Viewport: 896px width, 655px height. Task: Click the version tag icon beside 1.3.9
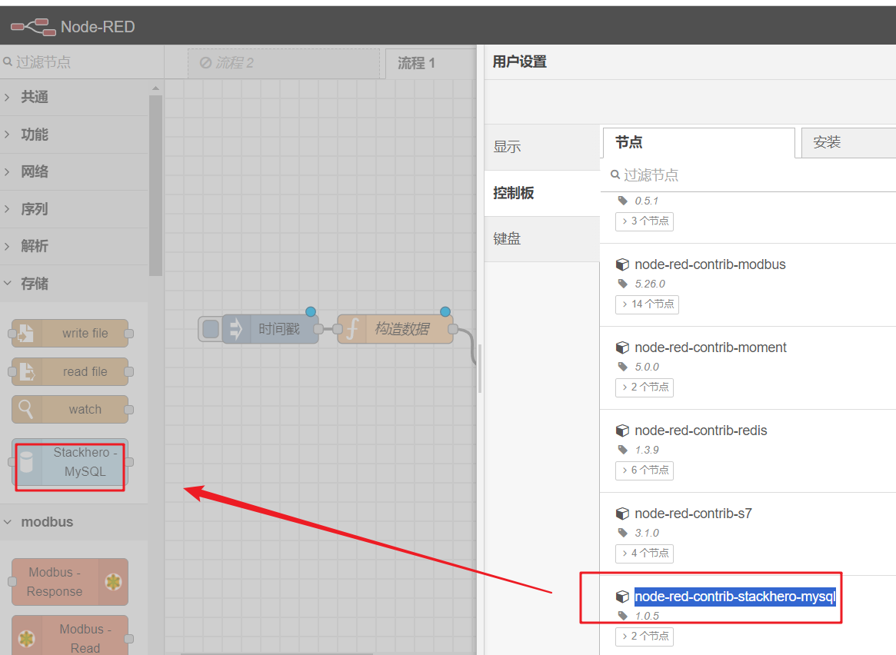[623, 450]
